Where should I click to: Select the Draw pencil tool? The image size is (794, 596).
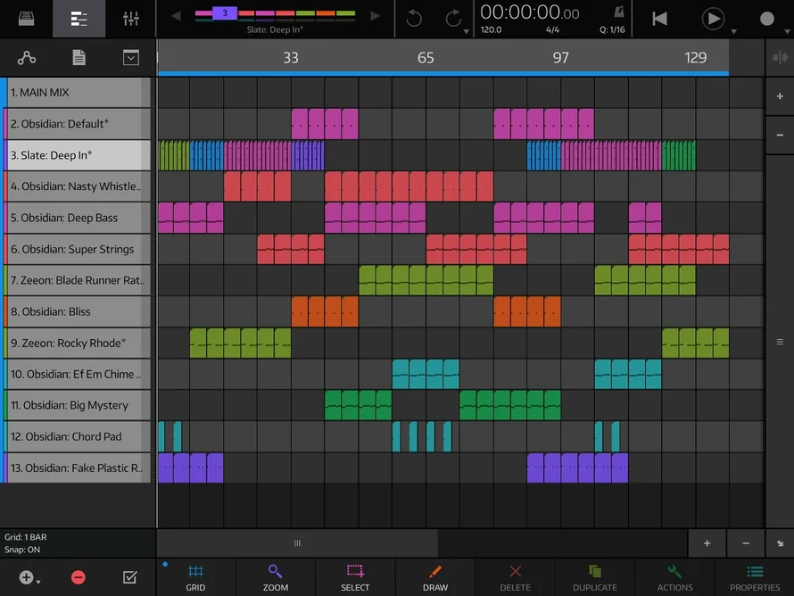point(435,576)
